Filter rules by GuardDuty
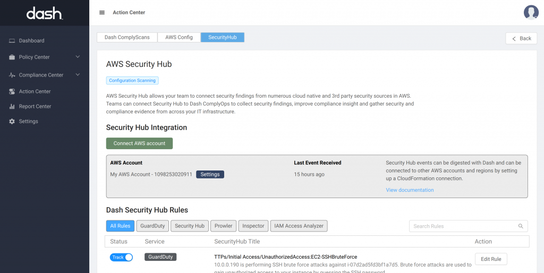This screenshot has height=273, width=544. (x=152, y=226)
